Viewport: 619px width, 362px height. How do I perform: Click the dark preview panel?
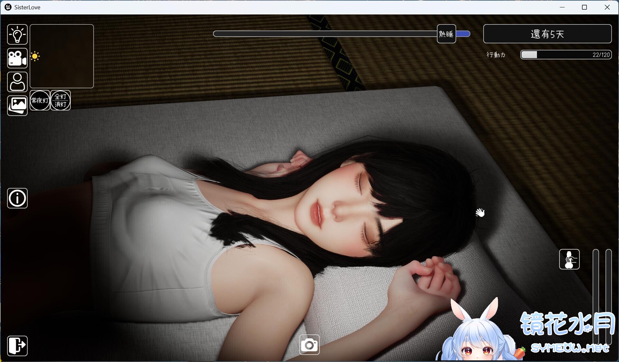[x=62, y=56]
